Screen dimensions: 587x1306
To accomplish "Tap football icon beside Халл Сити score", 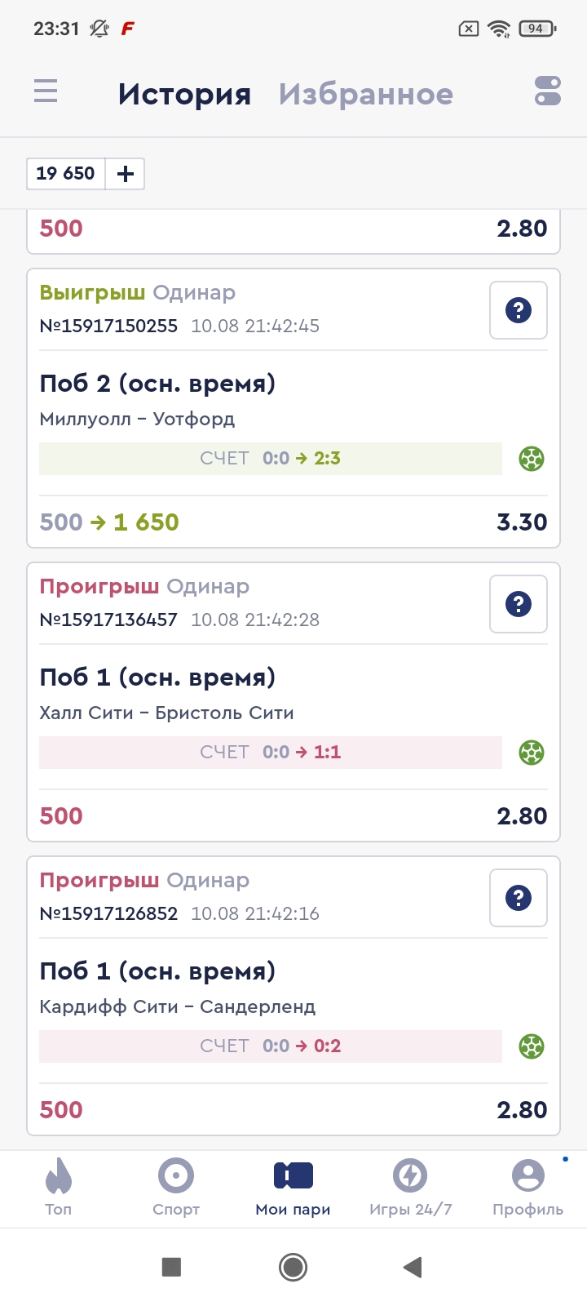I will (532, 753).
